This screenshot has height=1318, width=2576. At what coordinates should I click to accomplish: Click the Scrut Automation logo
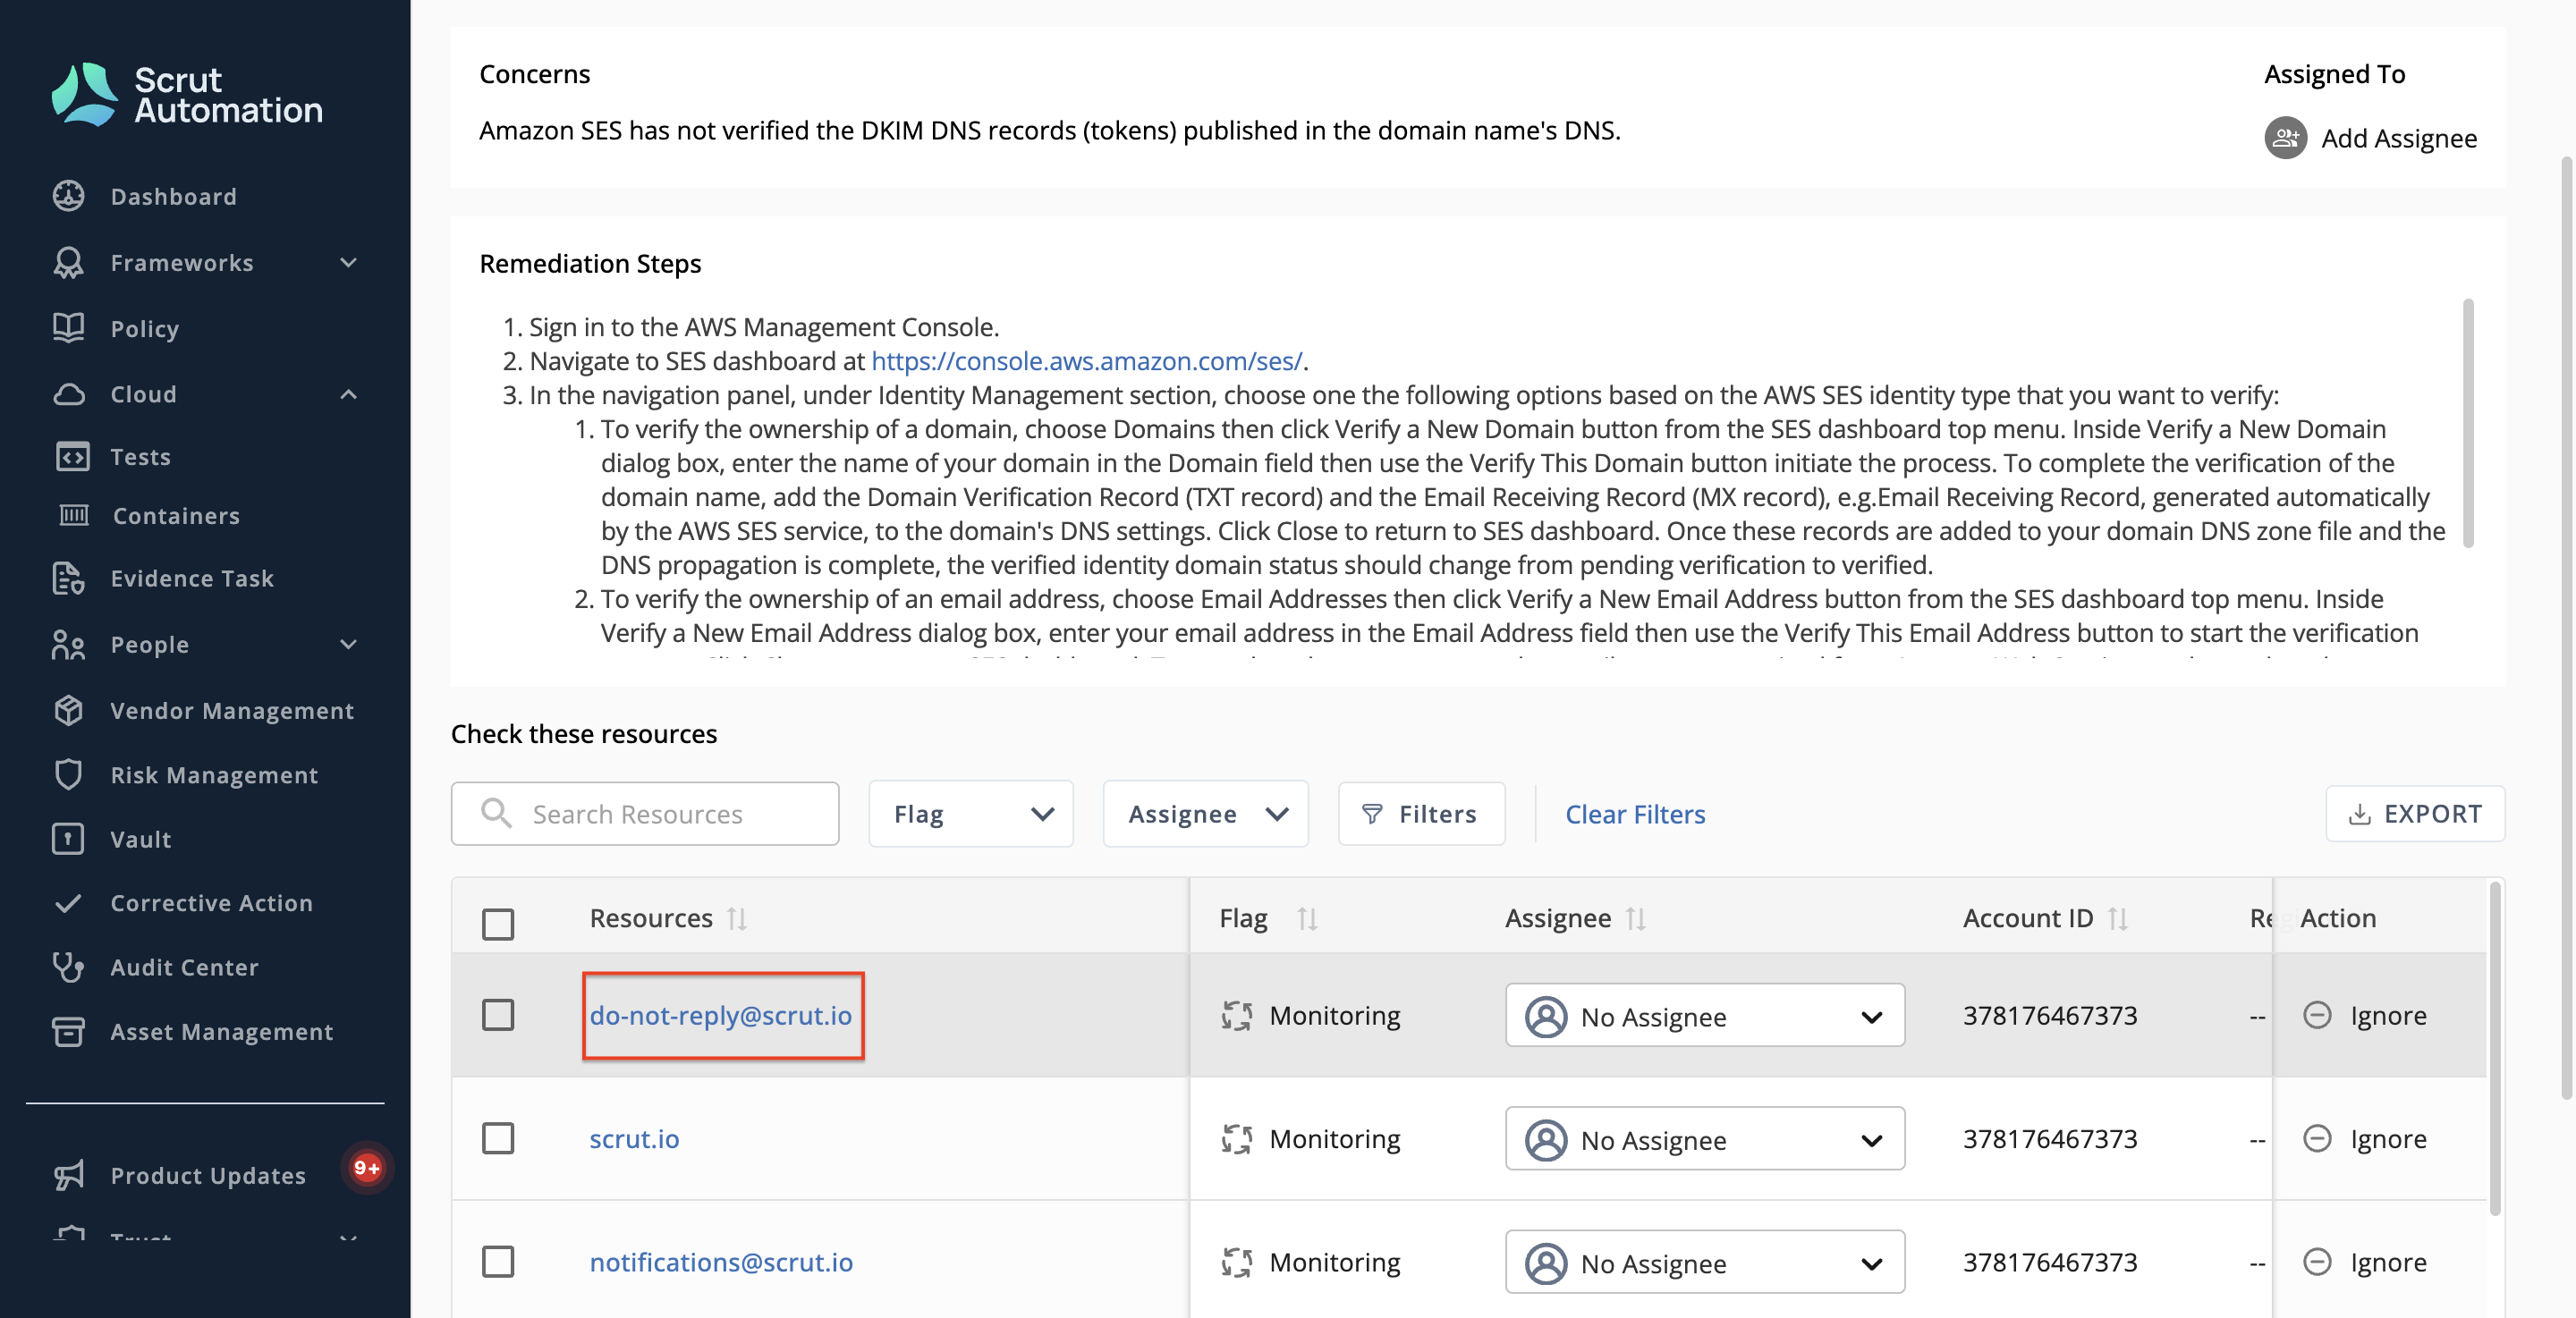pos(187,94)
